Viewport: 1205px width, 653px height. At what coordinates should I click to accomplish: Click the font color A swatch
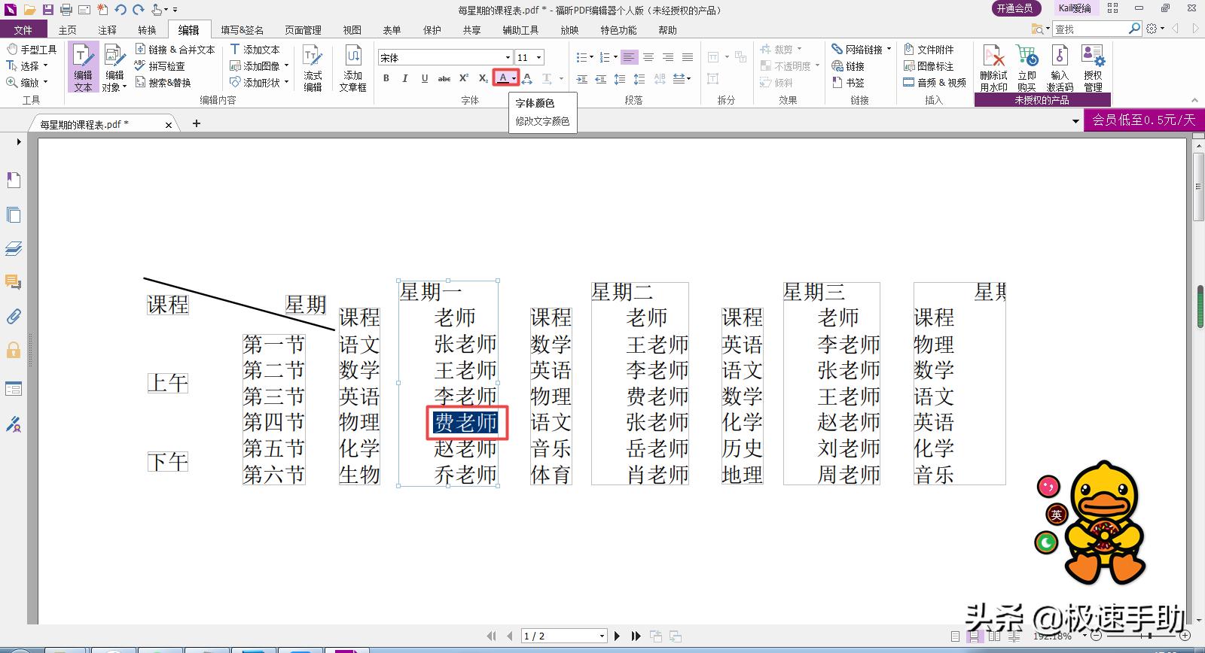(502, 78)
